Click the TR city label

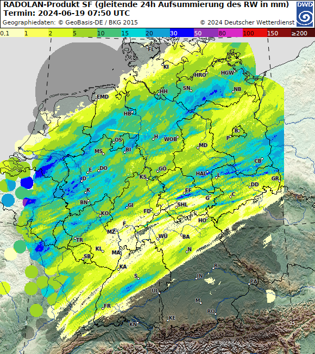point(79,240)
